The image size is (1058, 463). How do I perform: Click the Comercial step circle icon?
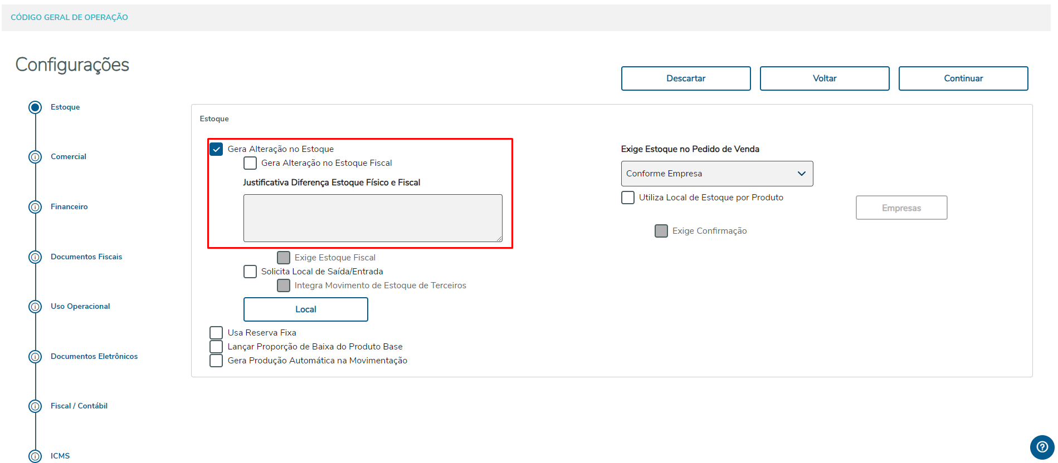coord(35,157)
